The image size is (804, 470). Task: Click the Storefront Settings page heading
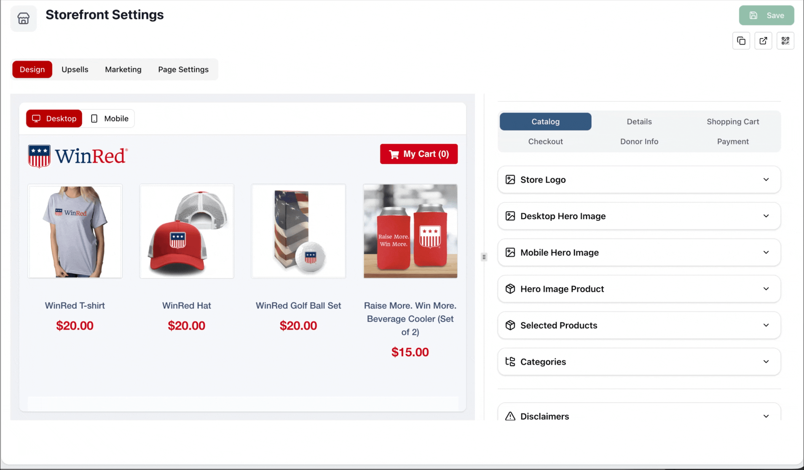coord(105,15)
